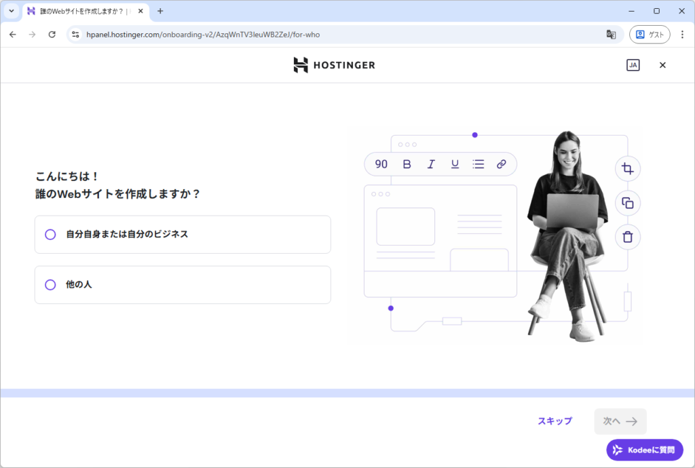695x468 pixels.
Task: Go back to previous page
Action: (13, 35)
